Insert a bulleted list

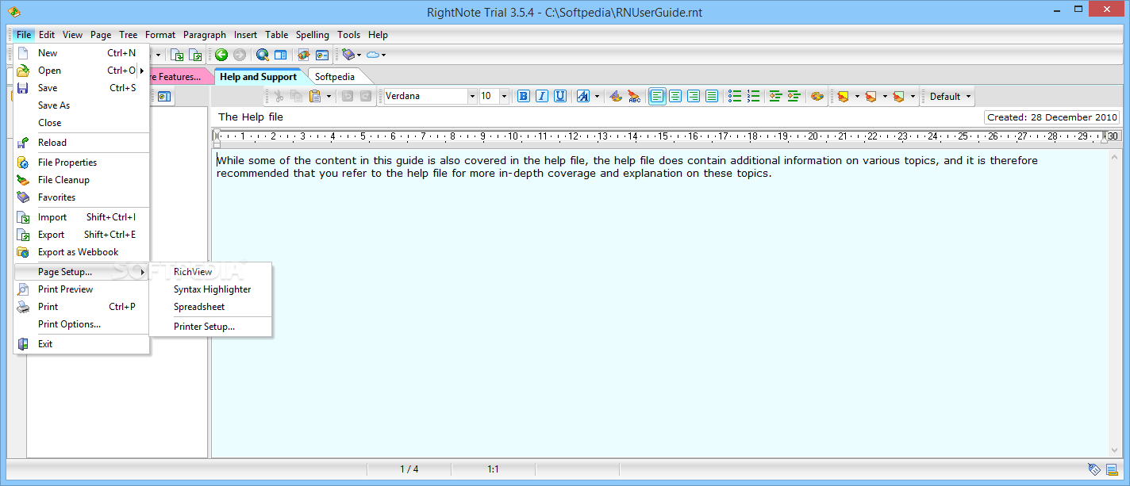[735, 96]
